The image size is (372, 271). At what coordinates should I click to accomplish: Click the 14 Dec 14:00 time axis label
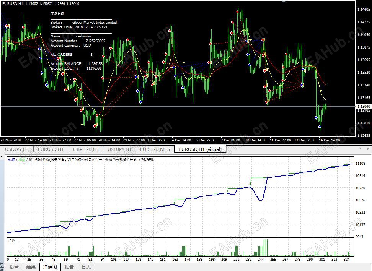(329, 140)
